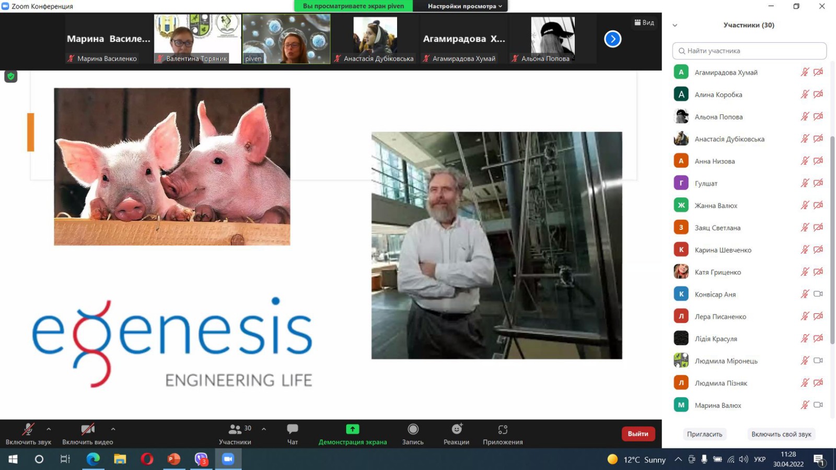
Task: Click muted mic icon for Жанна Валюх
Action: pos(805,205)
